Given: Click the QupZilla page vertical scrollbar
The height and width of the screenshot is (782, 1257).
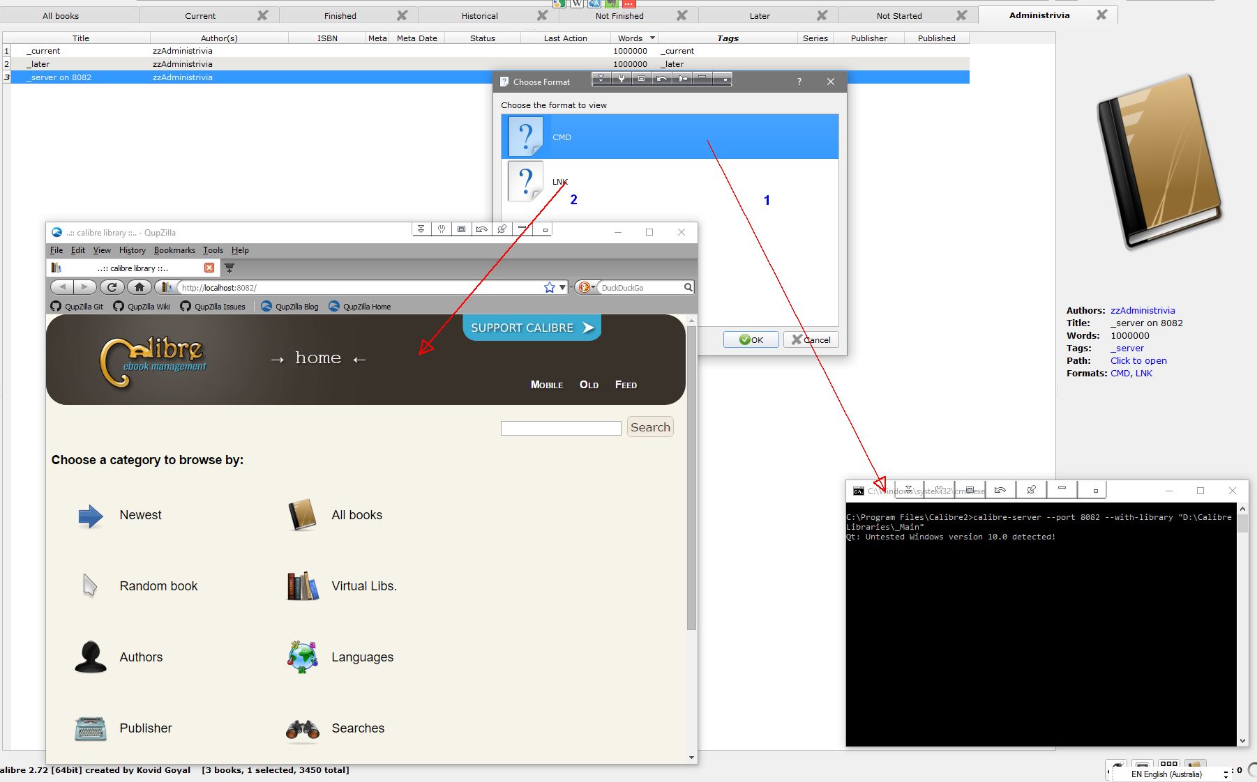Looking at the screenshot, I should click(691, 477).
